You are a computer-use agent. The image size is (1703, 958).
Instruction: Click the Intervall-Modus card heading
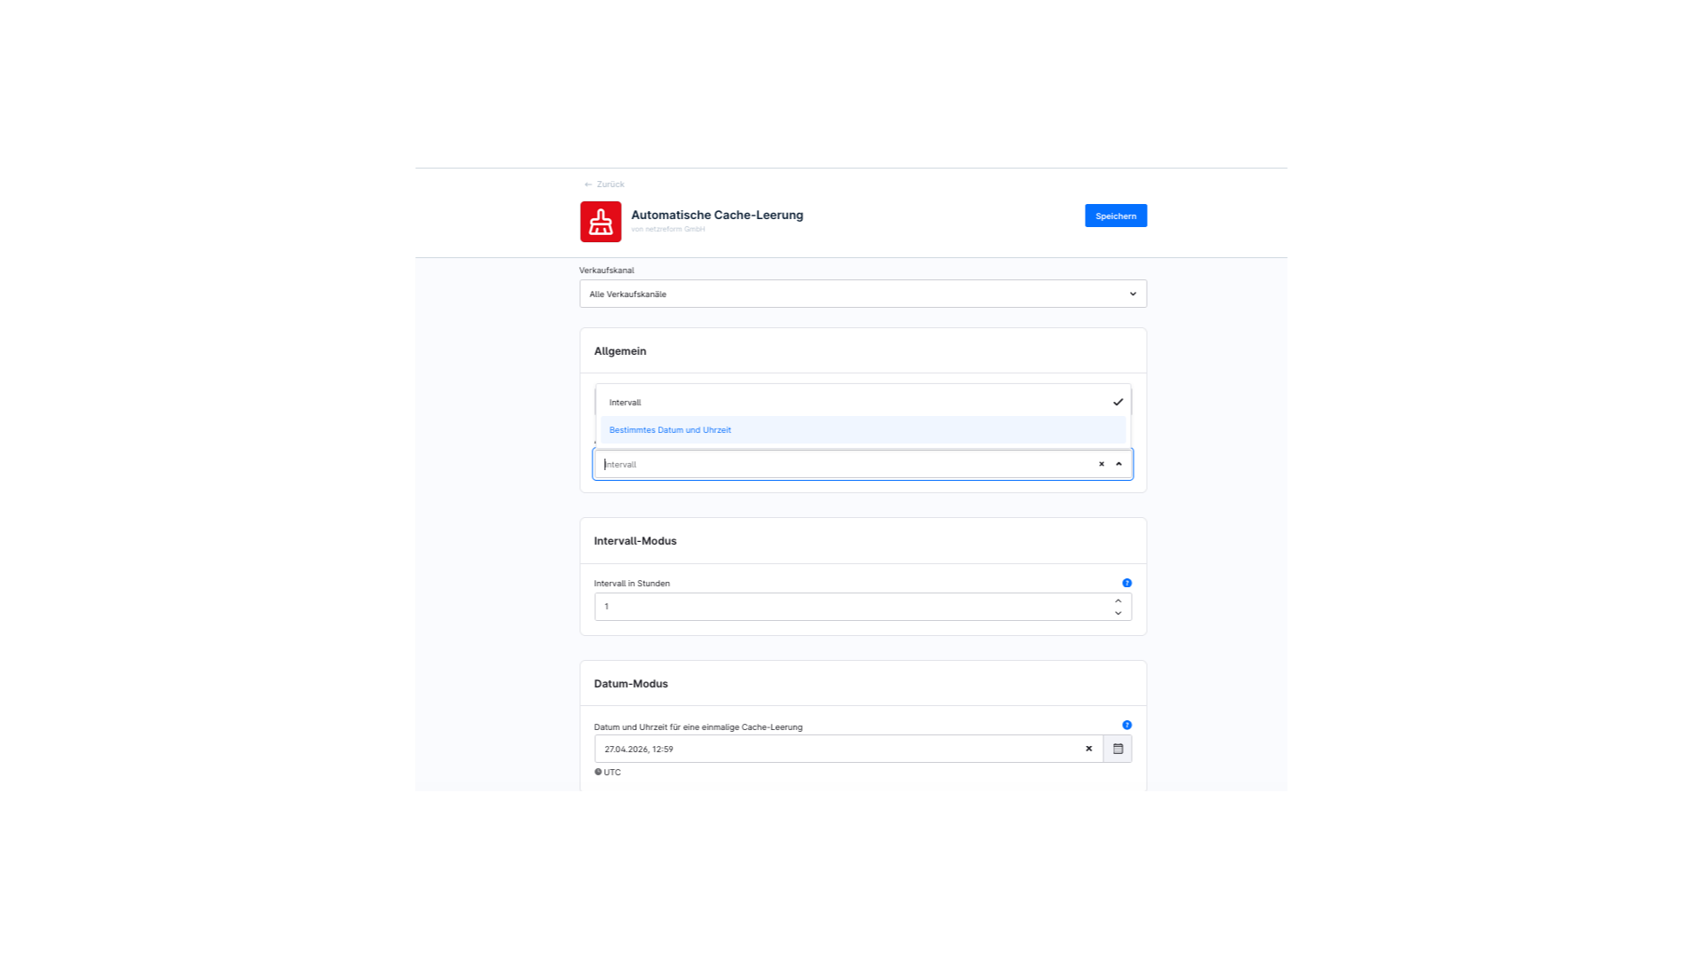pos(635,541)
